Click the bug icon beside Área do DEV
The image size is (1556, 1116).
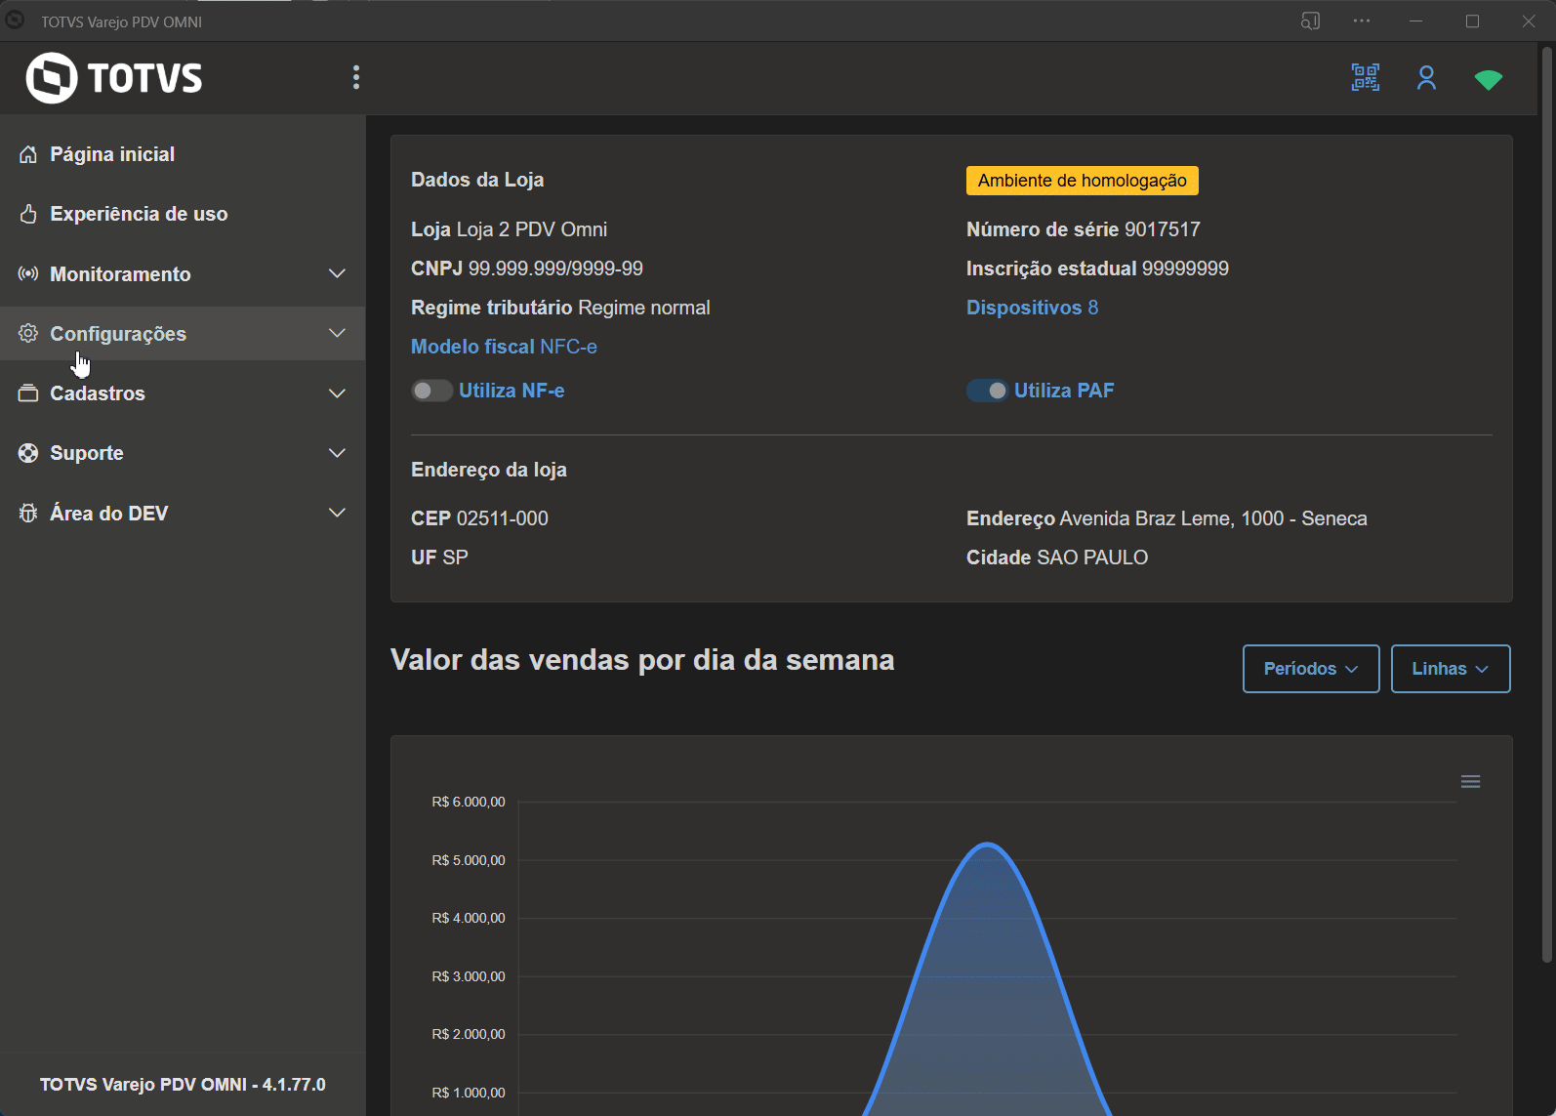click(28, 514)
